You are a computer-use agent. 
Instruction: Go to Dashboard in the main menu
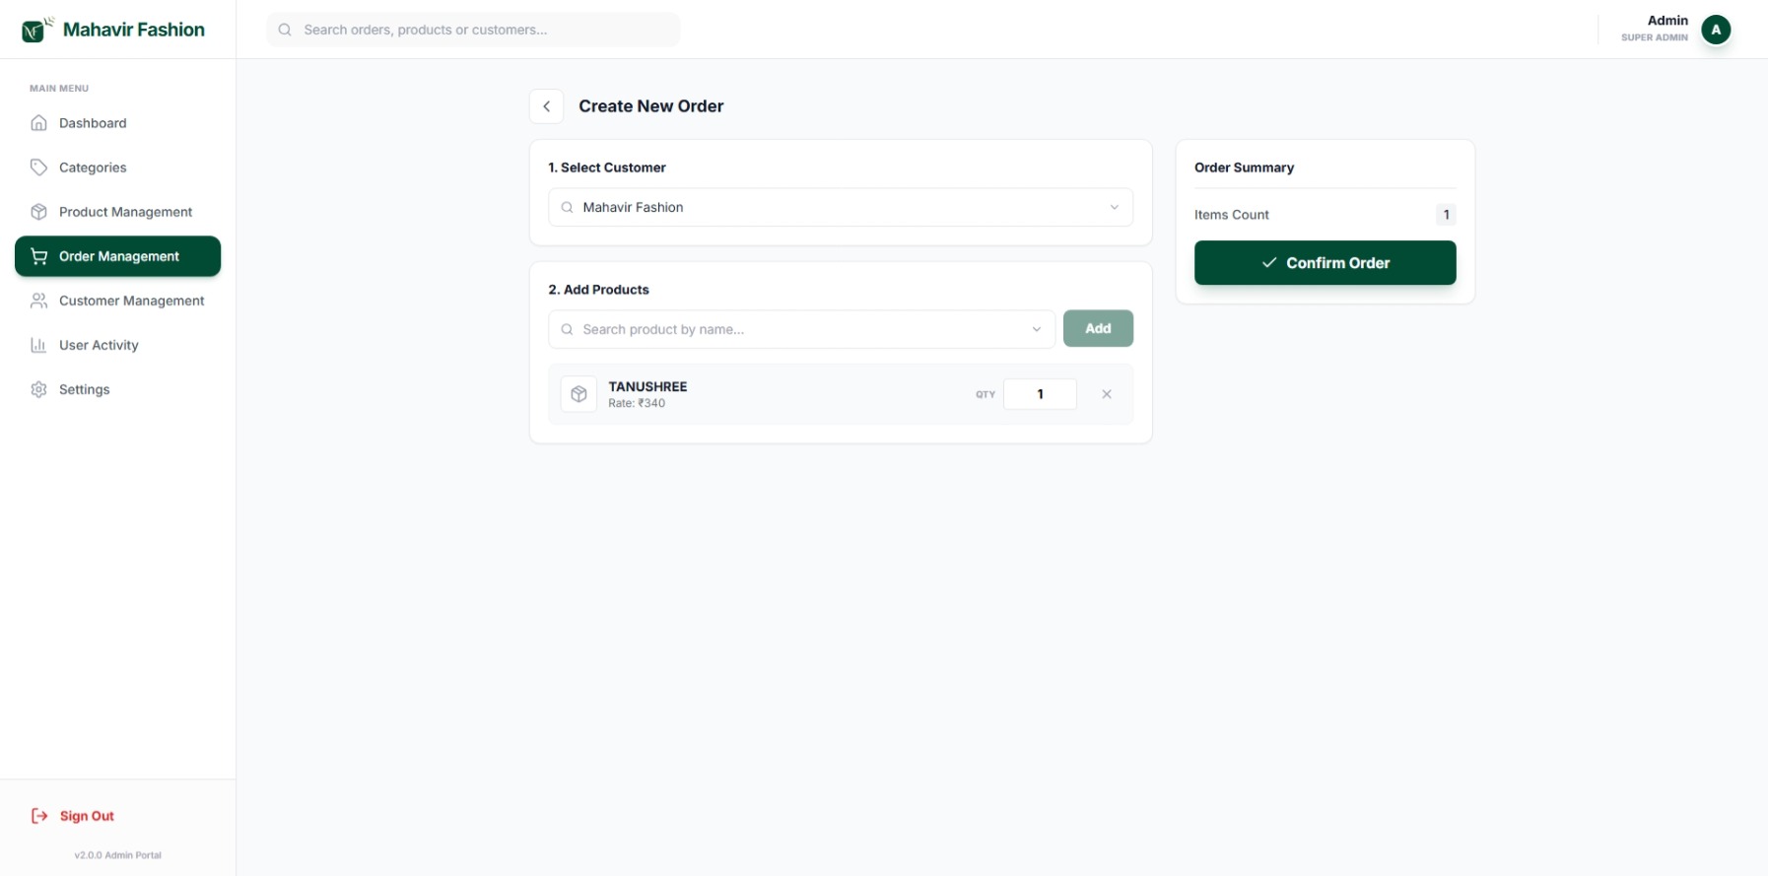click(93, 123)
